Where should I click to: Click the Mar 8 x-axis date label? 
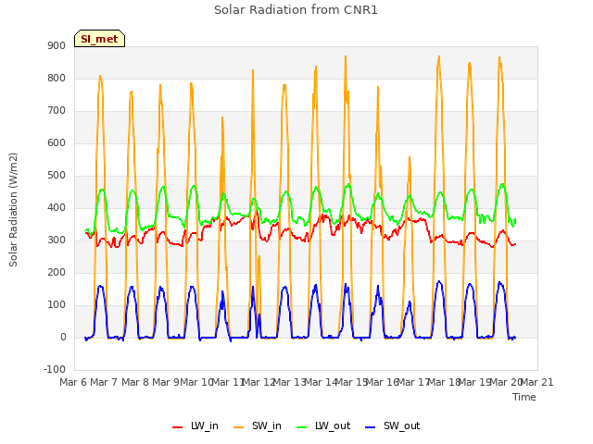pyautogui.click(x=135, y=382)
